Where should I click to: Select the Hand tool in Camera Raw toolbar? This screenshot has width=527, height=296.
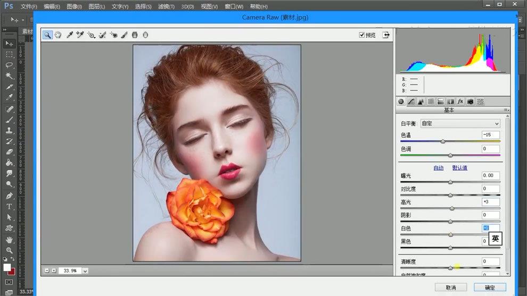pos(58,35)
